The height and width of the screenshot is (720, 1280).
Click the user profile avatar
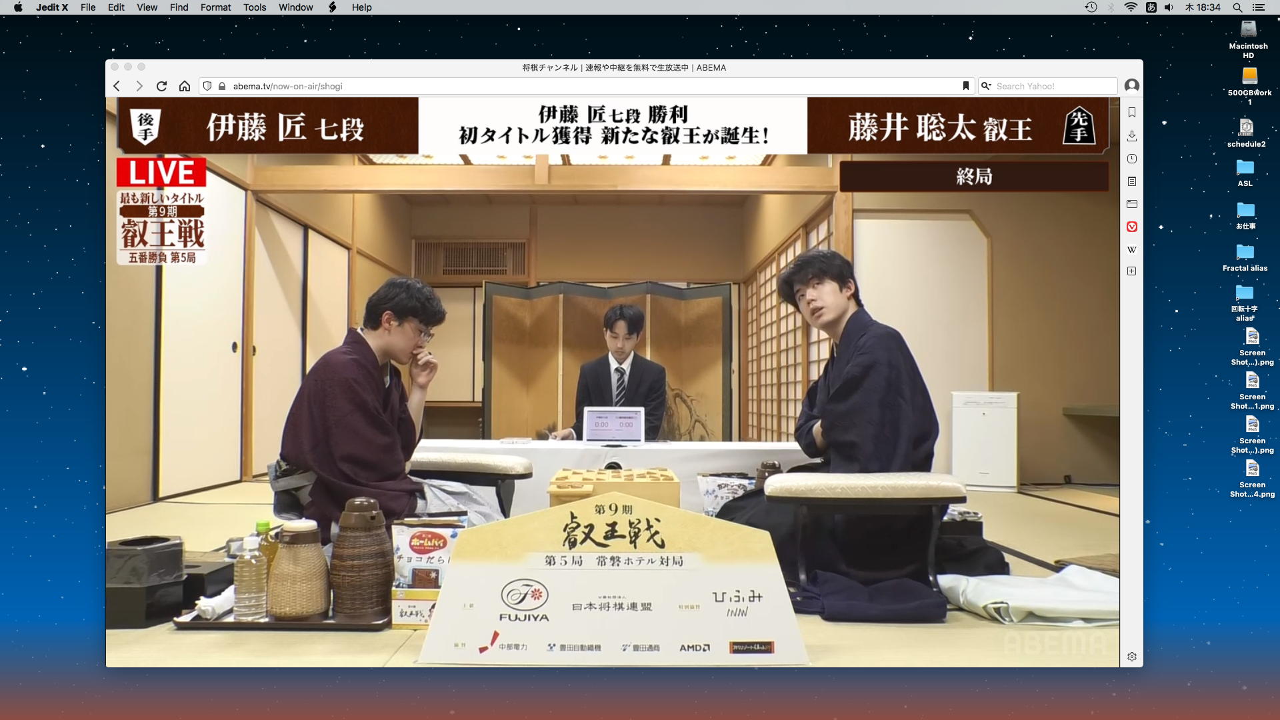[1131, 85]
